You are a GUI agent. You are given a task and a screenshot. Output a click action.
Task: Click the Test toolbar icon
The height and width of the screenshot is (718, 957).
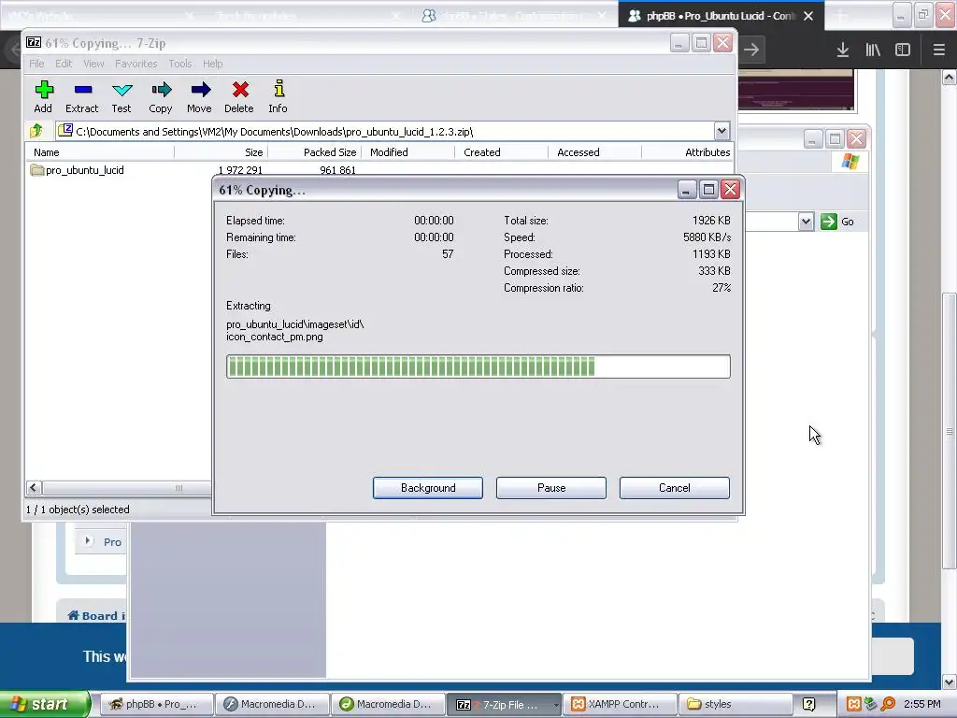point(121,96)
